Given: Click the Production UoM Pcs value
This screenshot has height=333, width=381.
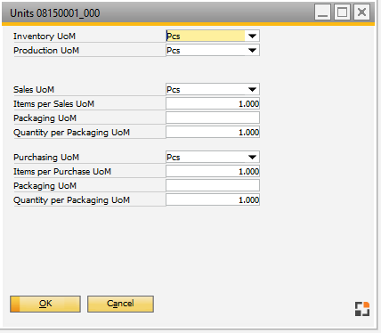Looking at the screenshot, I should click(174, 51).
